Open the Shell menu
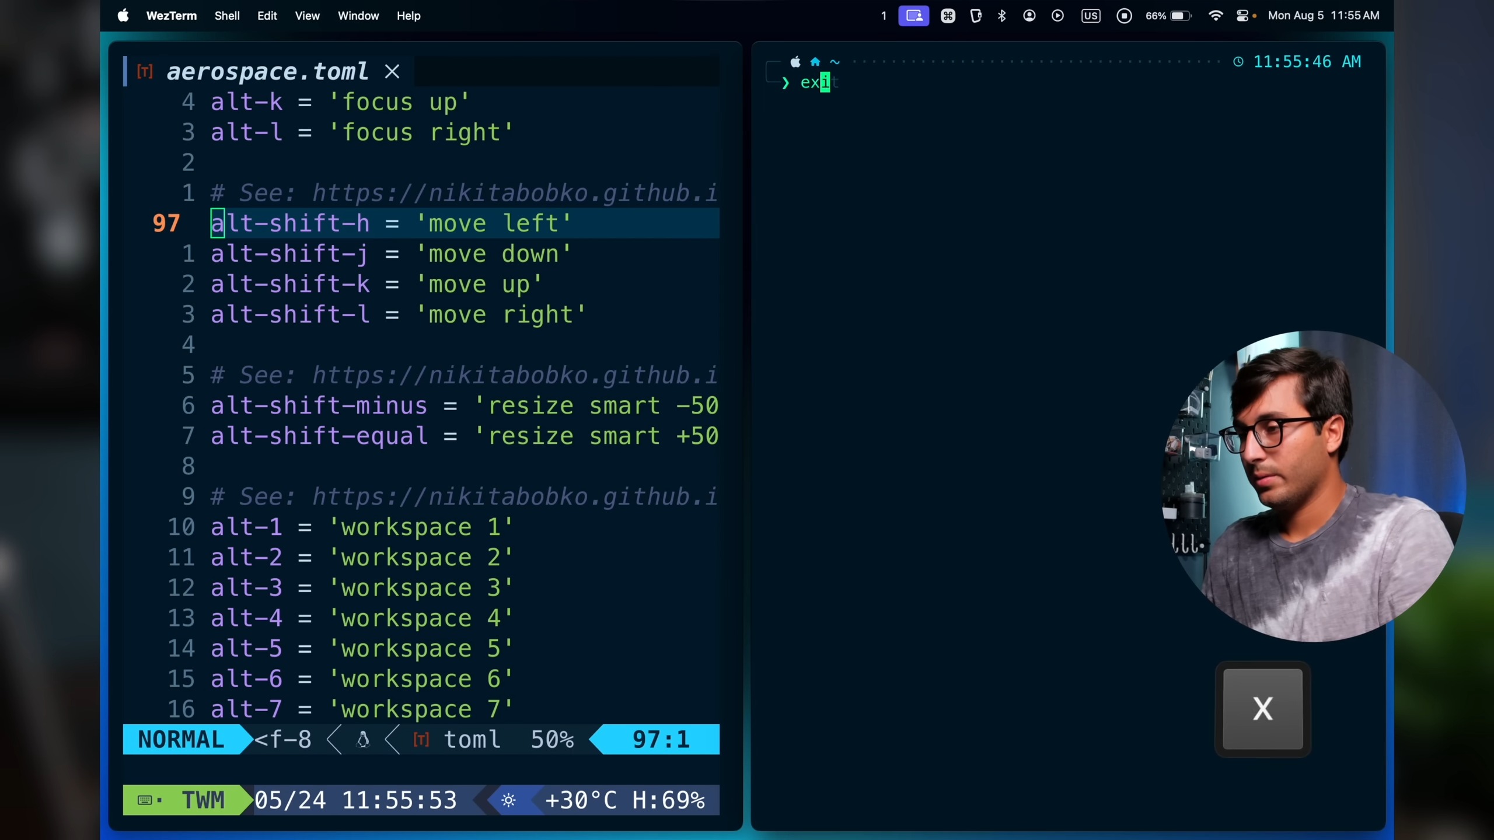 [x=226, y=16]
